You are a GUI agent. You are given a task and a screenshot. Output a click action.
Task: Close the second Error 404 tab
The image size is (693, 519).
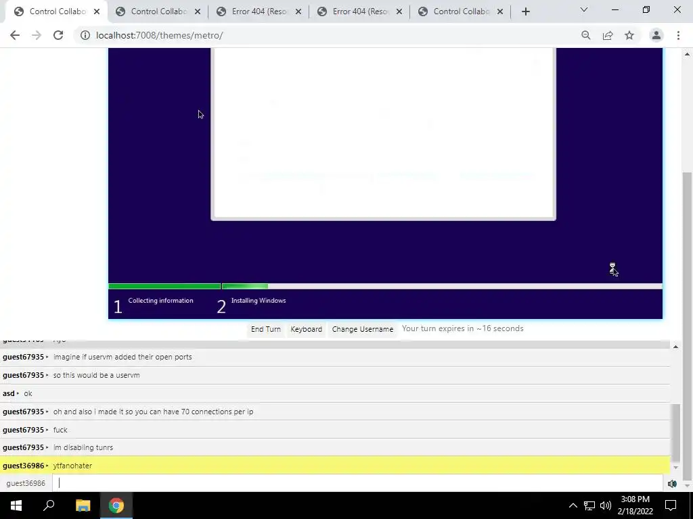[399, 11]
